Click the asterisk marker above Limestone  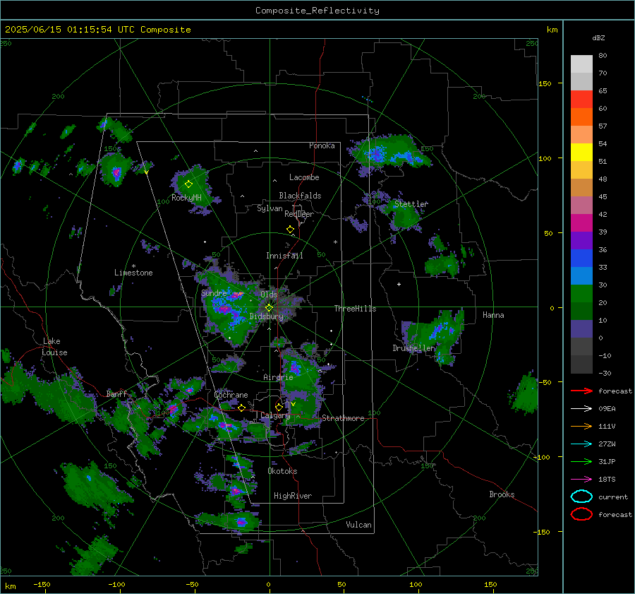coord(133,266)
